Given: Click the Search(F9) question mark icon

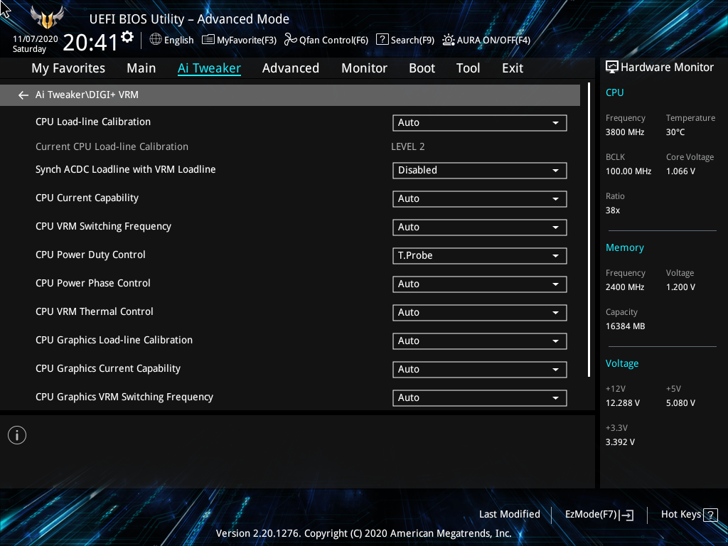Looking at the screenshot, I should point(382,40).
